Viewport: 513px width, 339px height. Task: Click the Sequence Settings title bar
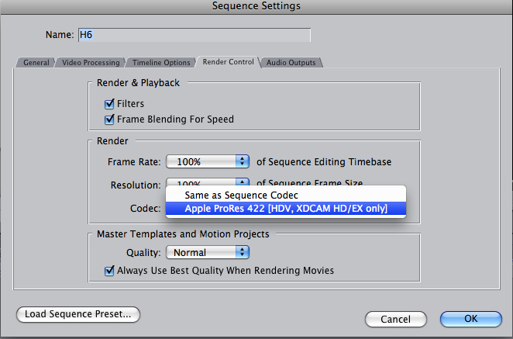point(256,6)
